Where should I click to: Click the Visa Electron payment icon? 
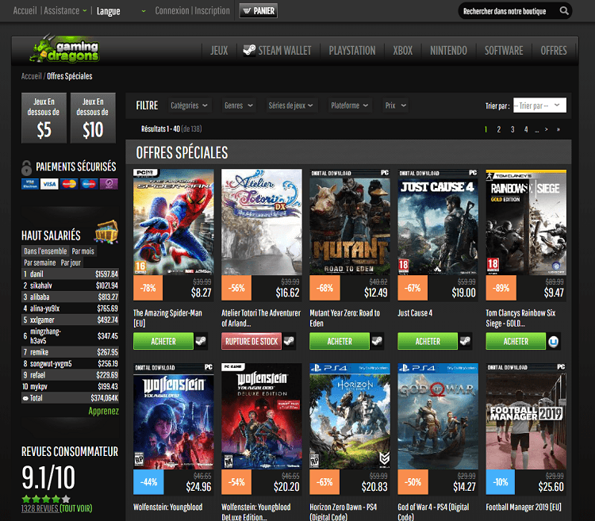point(30,184)
